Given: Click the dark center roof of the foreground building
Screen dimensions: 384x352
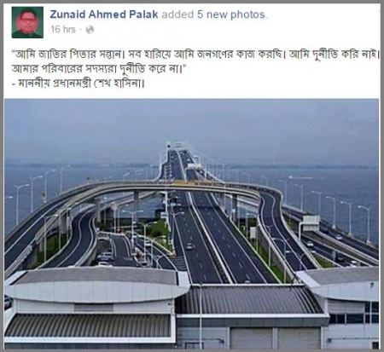Looking at the screenshot, I should (x=247, y=299).
